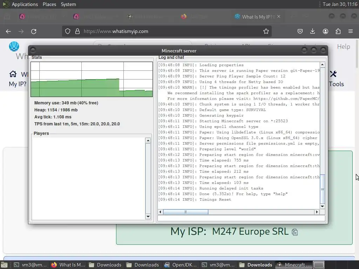This screenshot has height=269, width=359.
Task: Open the Firefox downloads panel
Action: click(312, 31)
